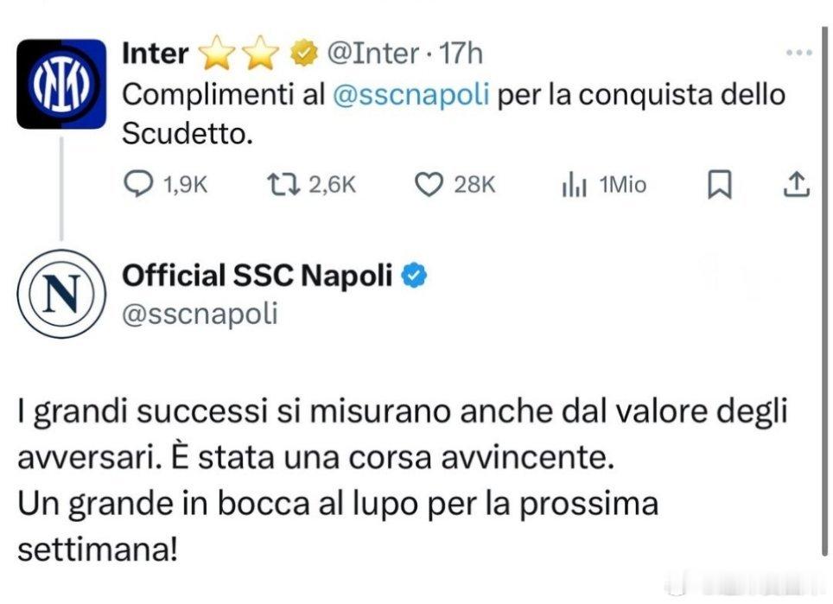Viewport: 833px width, 604px height.
Task: Open the three-dot more options menu
Action: [x=798, y=53]
